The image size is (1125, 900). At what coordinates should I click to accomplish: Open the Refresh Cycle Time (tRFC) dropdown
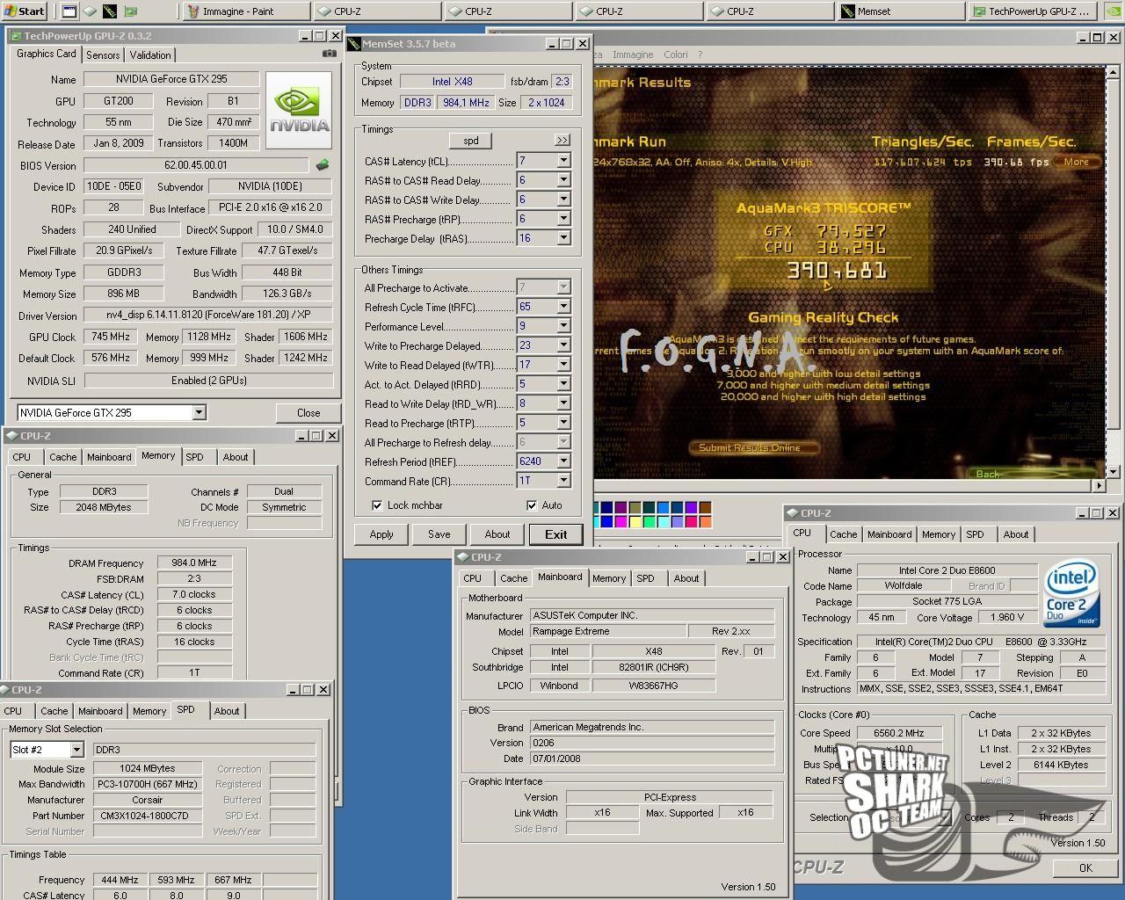tap(563, 307)
